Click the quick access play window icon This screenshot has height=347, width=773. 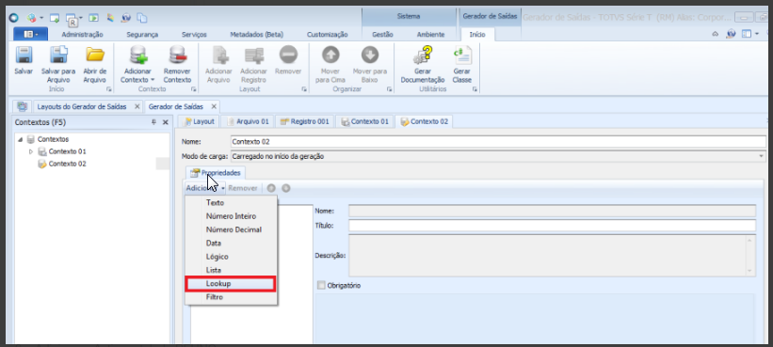point(93,18)
